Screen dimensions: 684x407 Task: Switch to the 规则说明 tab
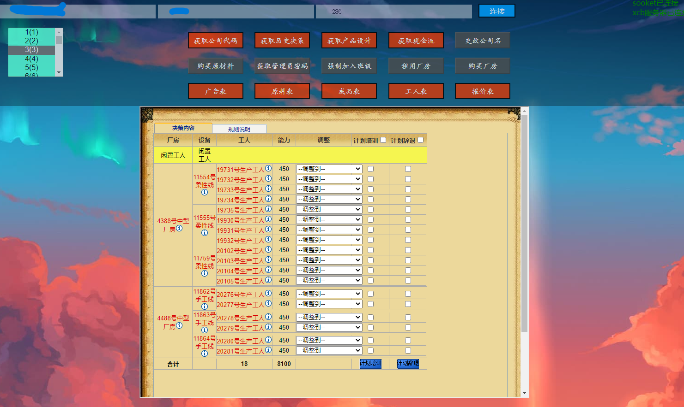click(239, 129)
